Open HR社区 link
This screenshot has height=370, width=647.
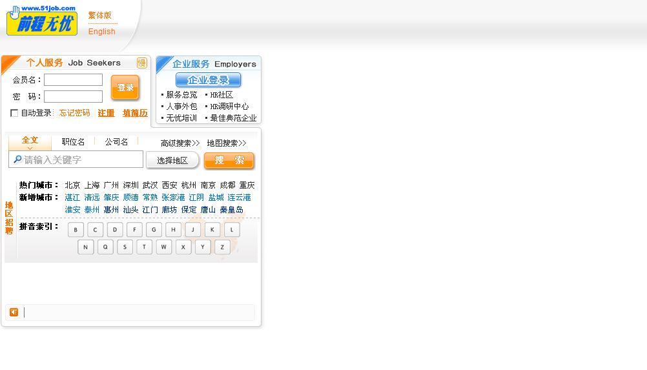(x=221, y=95)
